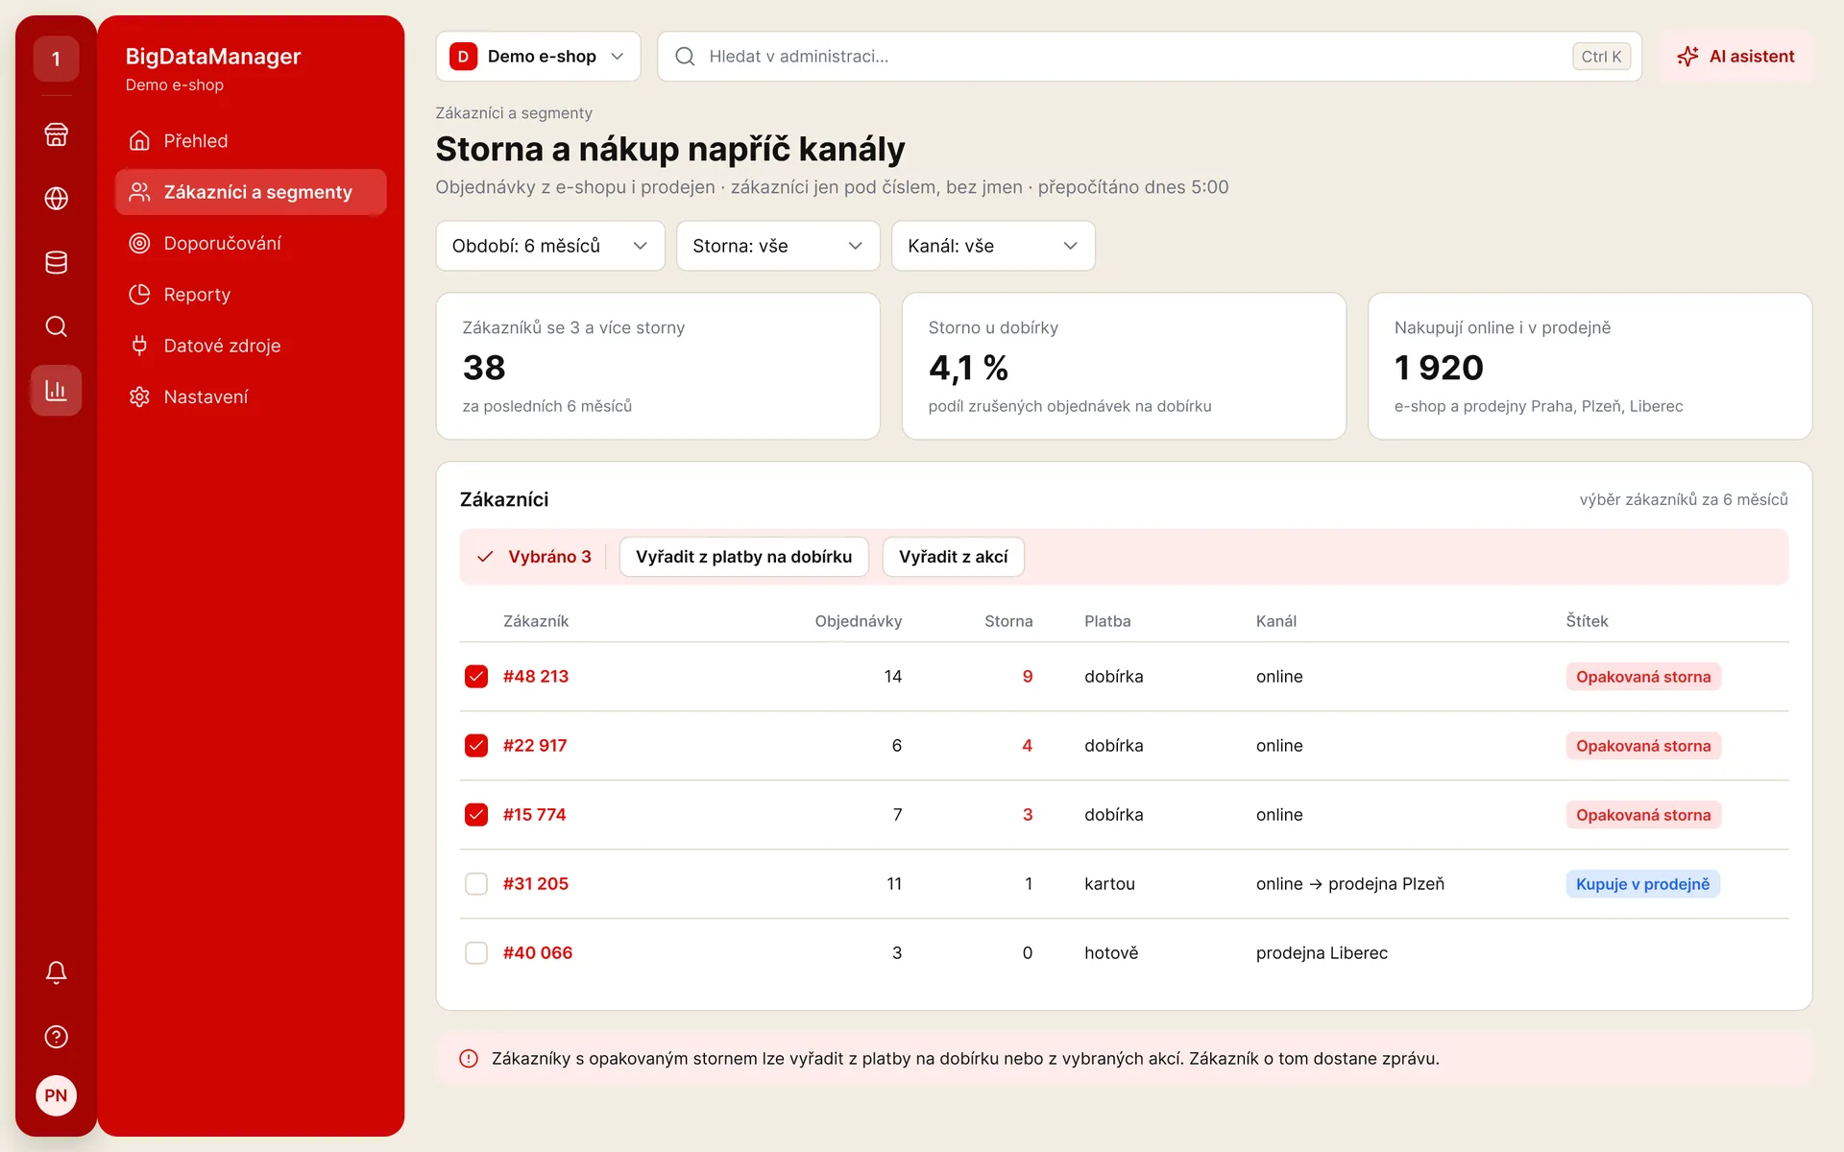
Task: Open the database icon in rail
Action: click(56, 262)
